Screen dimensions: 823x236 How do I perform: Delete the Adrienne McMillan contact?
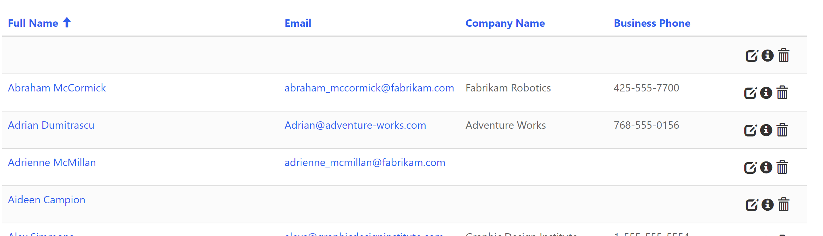[782, 167]
